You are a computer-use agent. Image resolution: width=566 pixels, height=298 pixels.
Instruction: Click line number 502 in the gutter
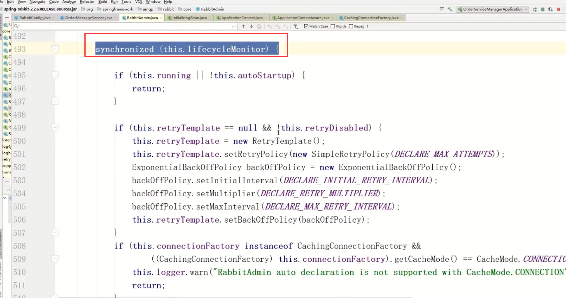click(x=19, y=167)
